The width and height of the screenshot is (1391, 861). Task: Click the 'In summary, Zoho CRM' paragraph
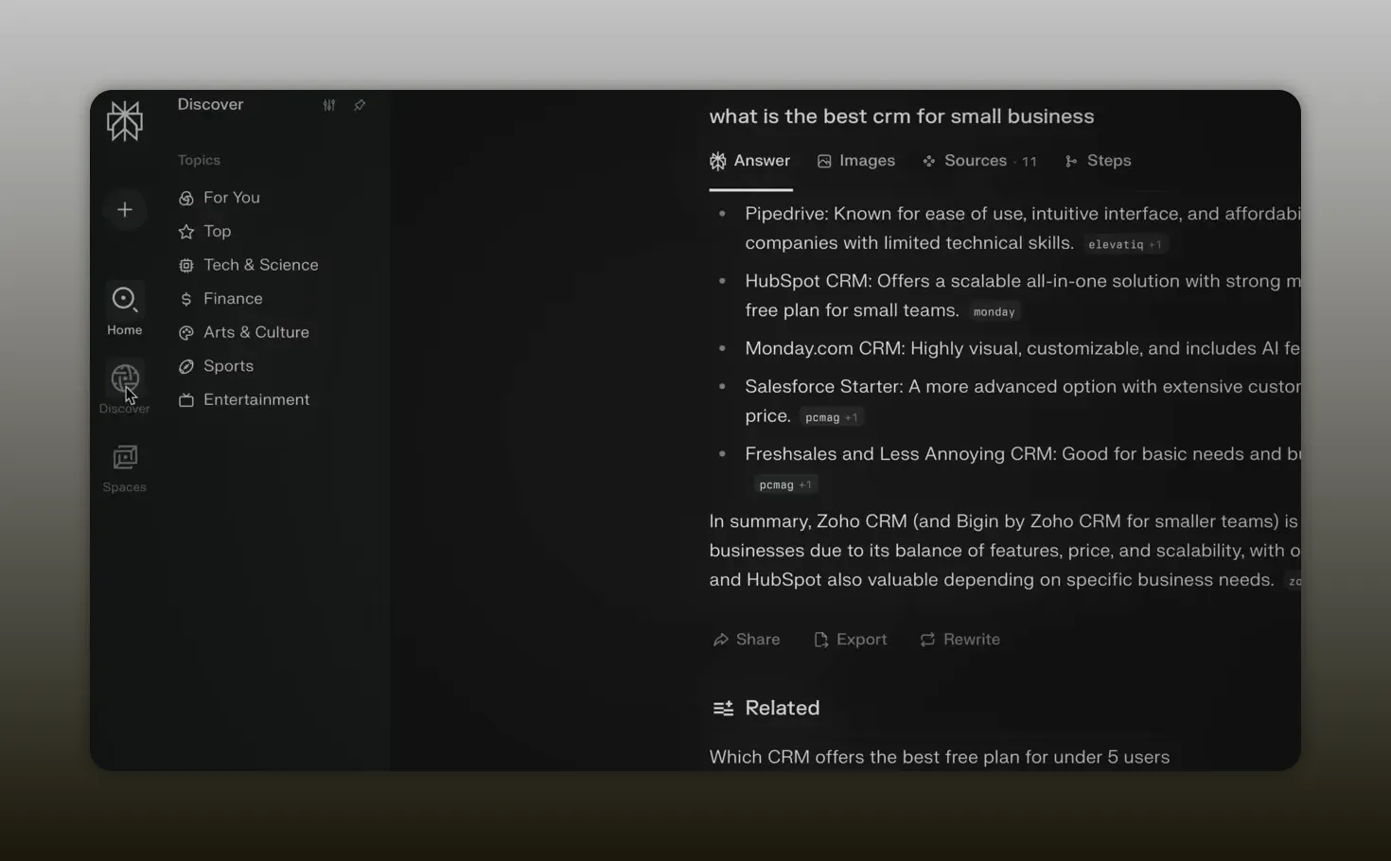(x=1004, y=551)
